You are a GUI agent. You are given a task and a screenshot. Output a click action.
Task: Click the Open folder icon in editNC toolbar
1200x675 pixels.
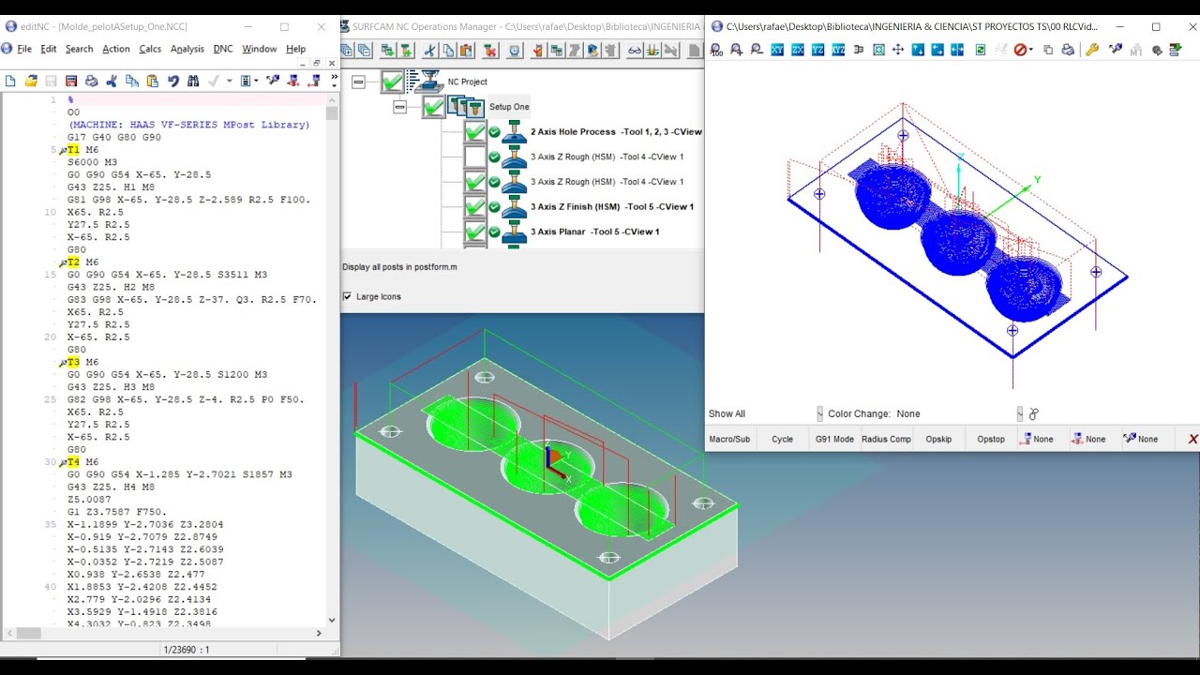tap(31, 82)
